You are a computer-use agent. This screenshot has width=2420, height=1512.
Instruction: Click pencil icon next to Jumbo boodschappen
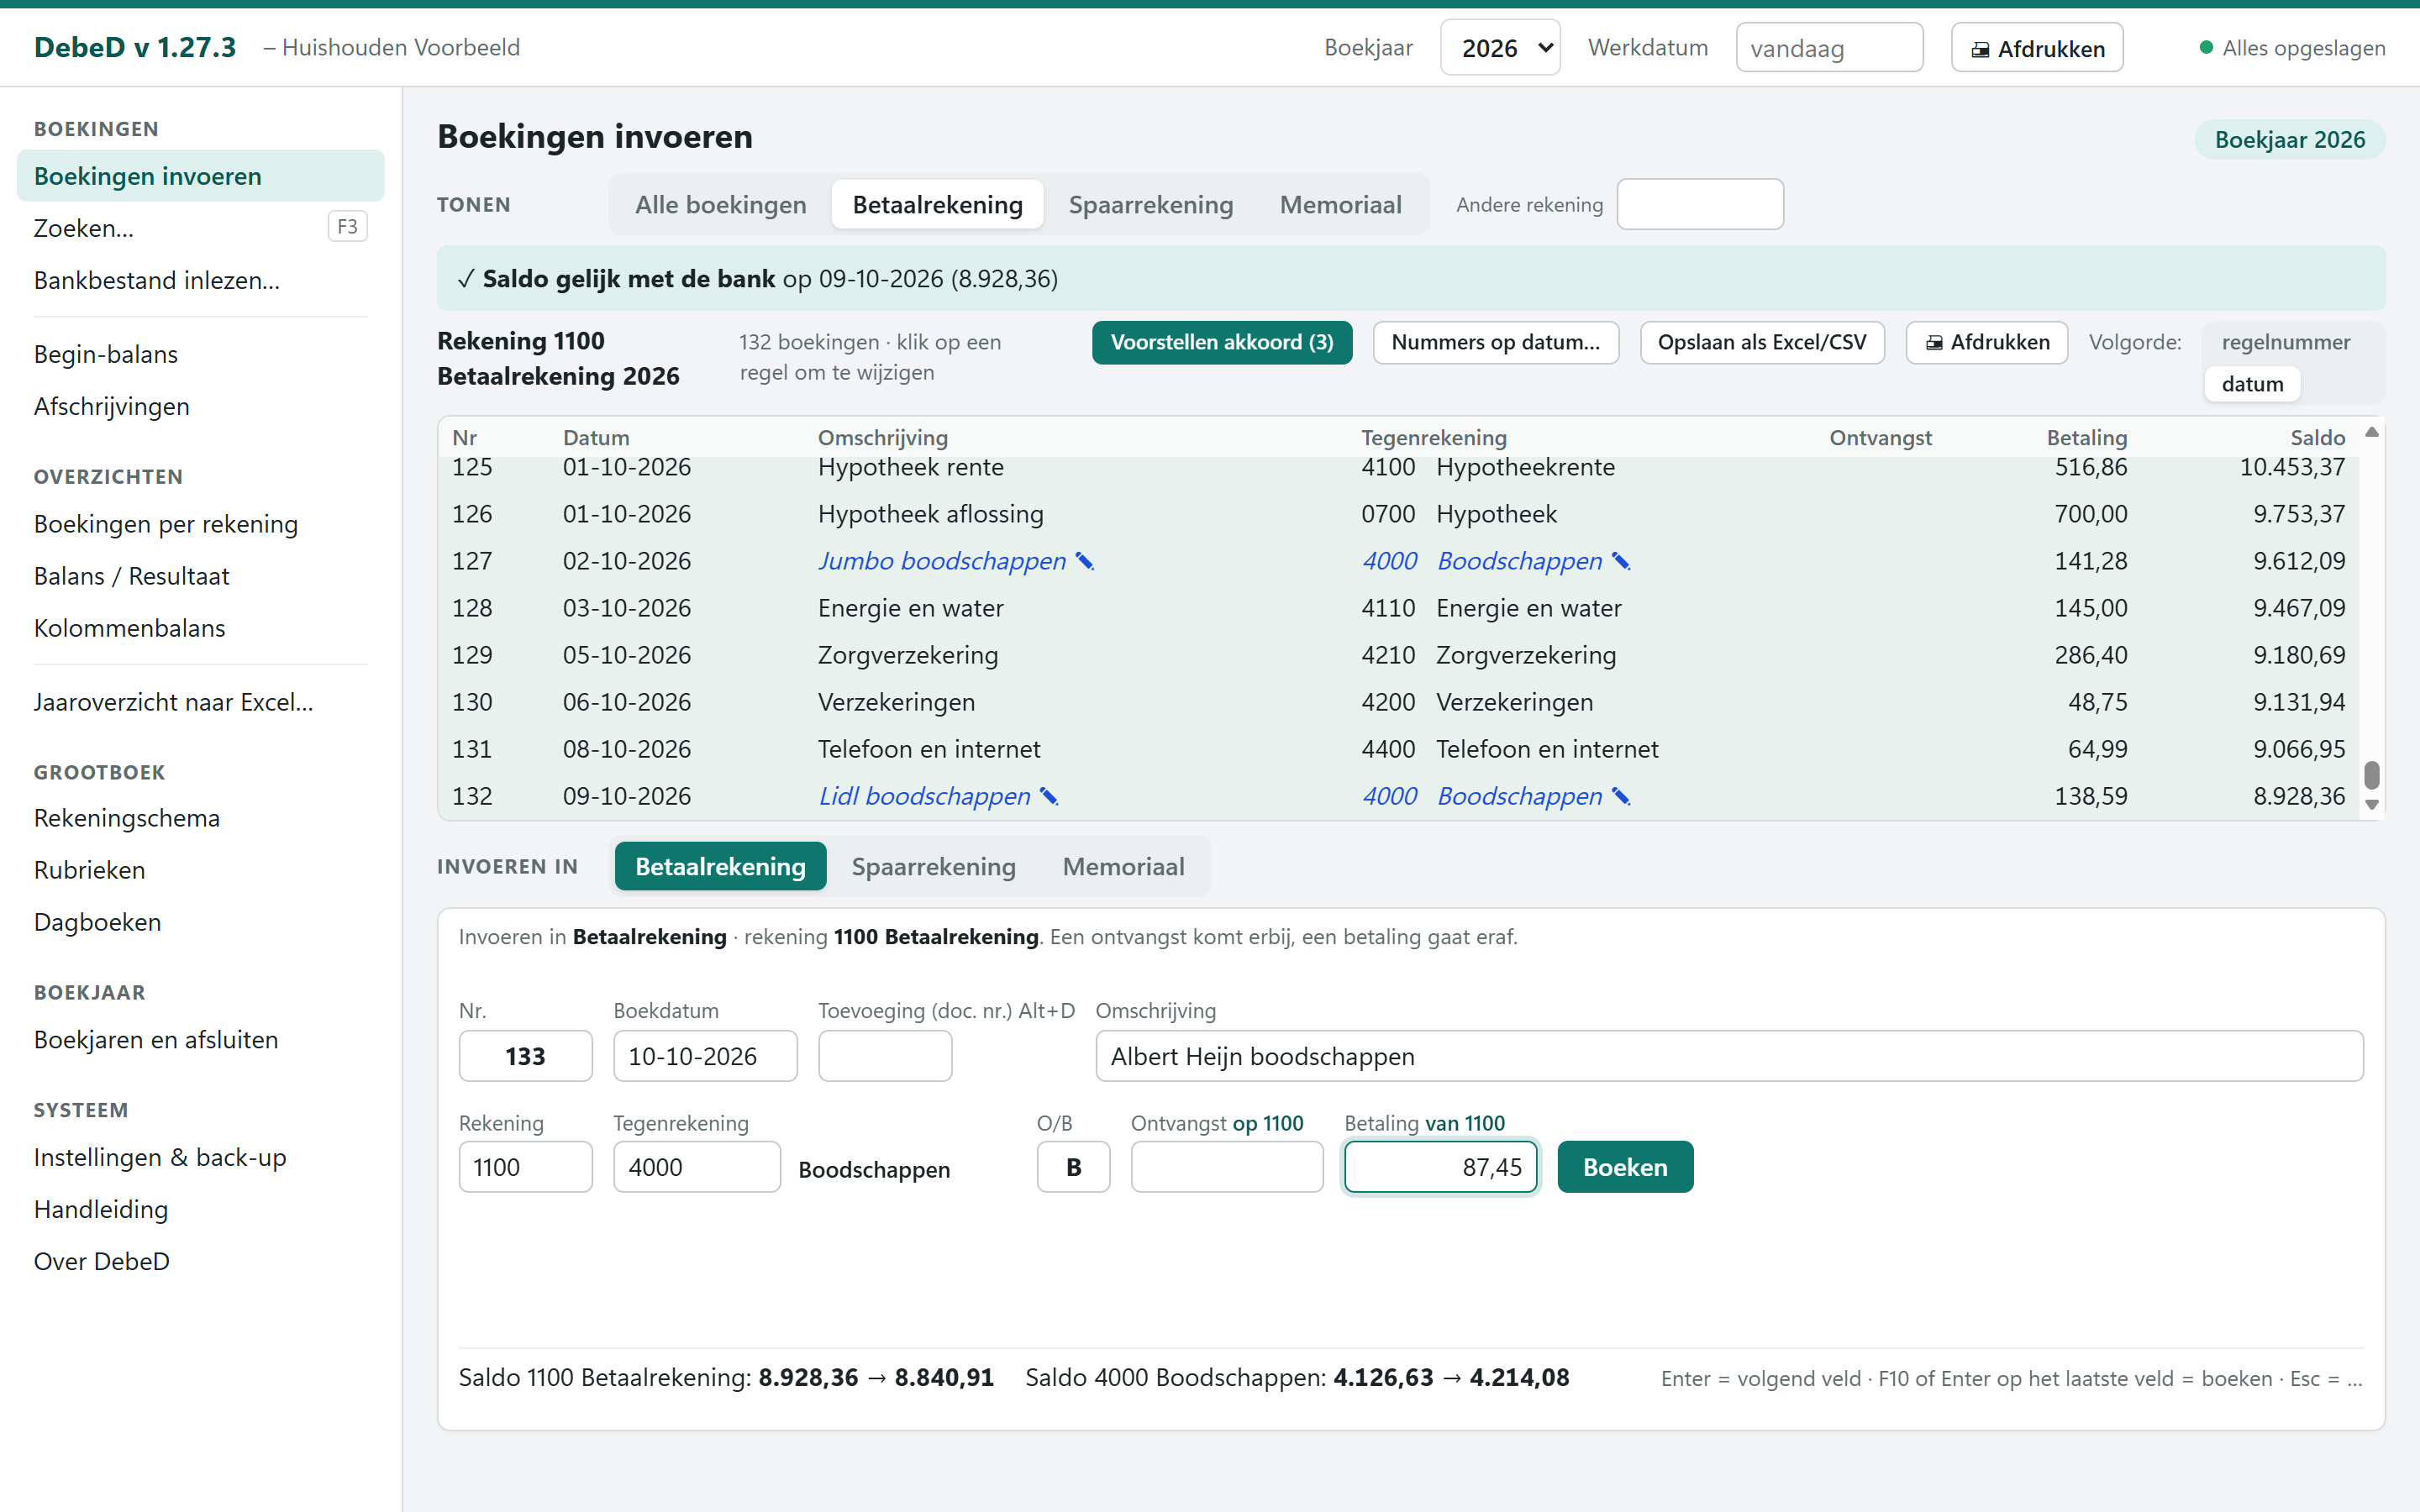tap(1084, 561)
